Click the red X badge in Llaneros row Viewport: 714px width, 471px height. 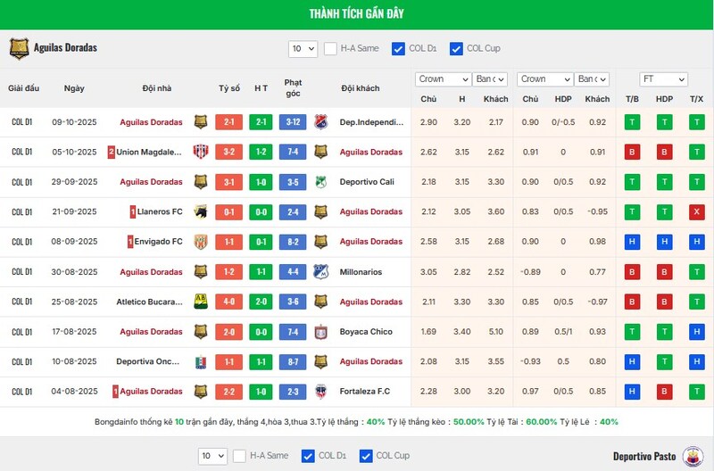[696, 212]
